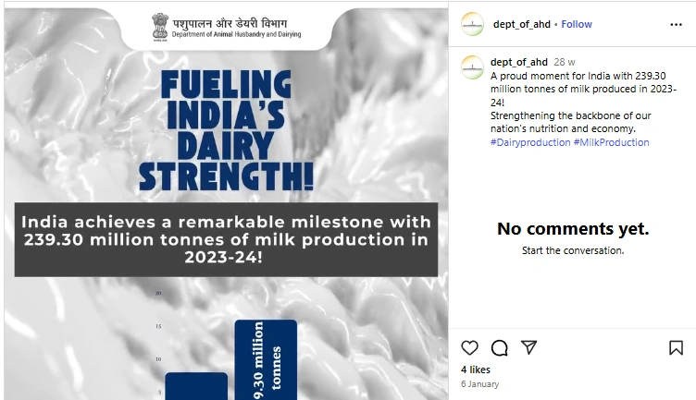696x400 pixels.
Task: Open the #MilkProduction hashtag
Action: tap(611, 142)
